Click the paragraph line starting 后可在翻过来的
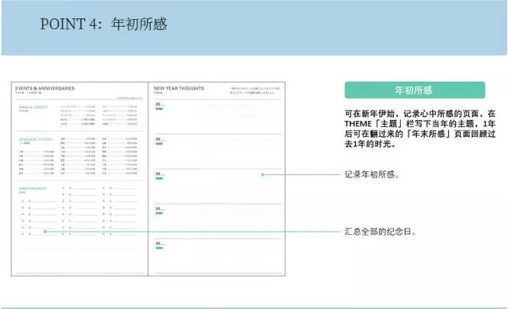The image size is (508, 309). tap(420, 134)
